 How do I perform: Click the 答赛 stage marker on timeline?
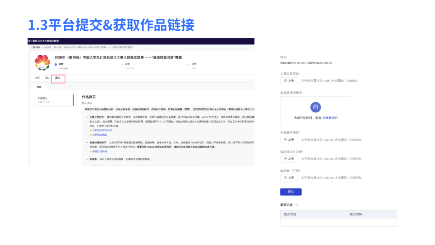(55, 64)
